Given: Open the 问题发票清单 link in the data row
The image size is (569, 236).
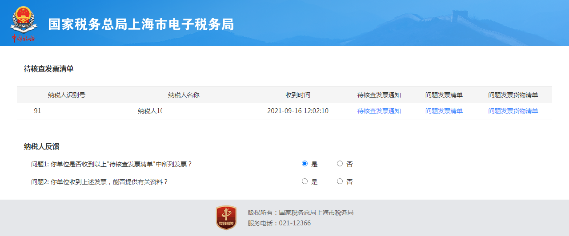Looking at the screenshot, I should pos(444,111).
